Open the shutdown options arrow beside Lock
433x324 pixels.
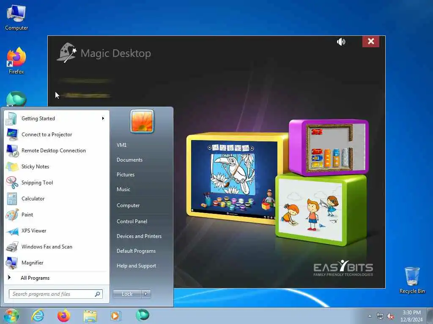point(146,294)
